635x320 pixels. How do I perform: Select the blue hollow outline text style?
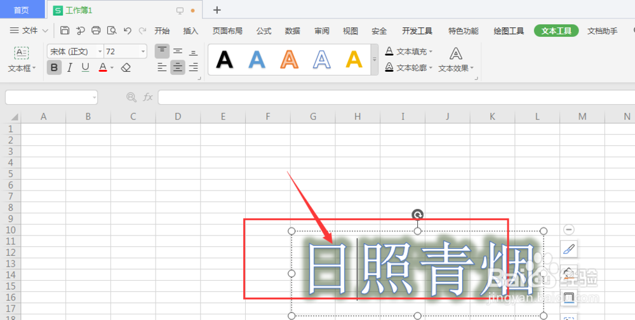321,60
